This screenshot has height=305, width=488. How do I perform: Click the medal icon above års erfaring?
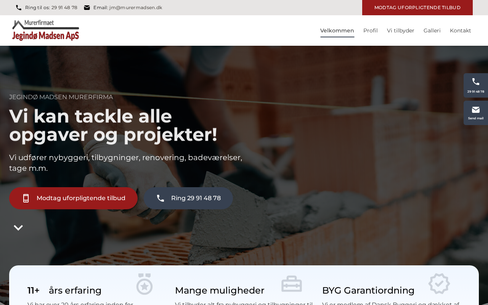[x=144, y=284]
